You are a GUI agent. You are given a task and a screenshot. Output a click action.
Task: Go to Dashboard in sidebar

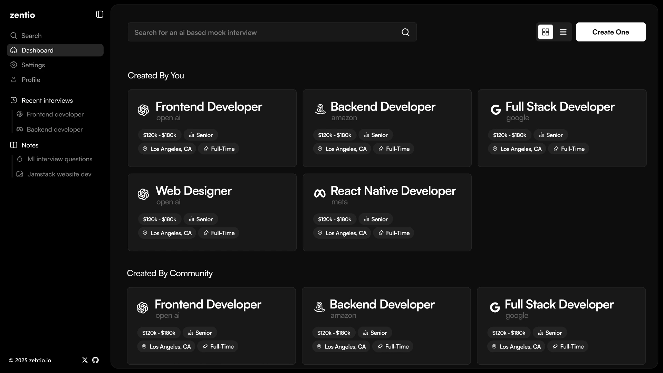tap(37, 50)
